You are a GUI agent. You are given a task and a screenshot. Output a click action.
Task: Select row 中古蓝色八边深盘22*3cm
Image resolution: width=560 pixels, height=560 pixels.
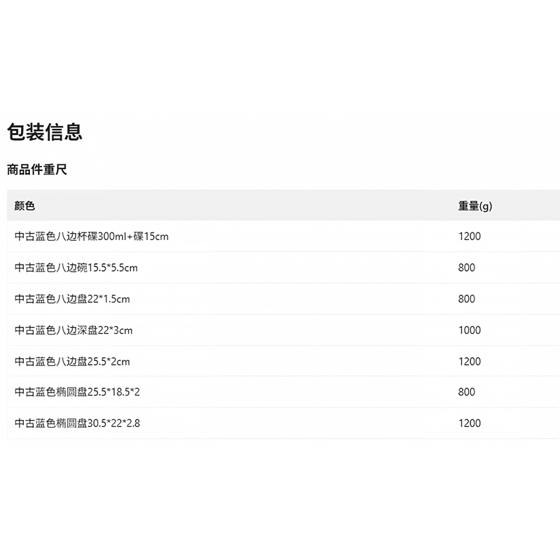tap(283, 330)
